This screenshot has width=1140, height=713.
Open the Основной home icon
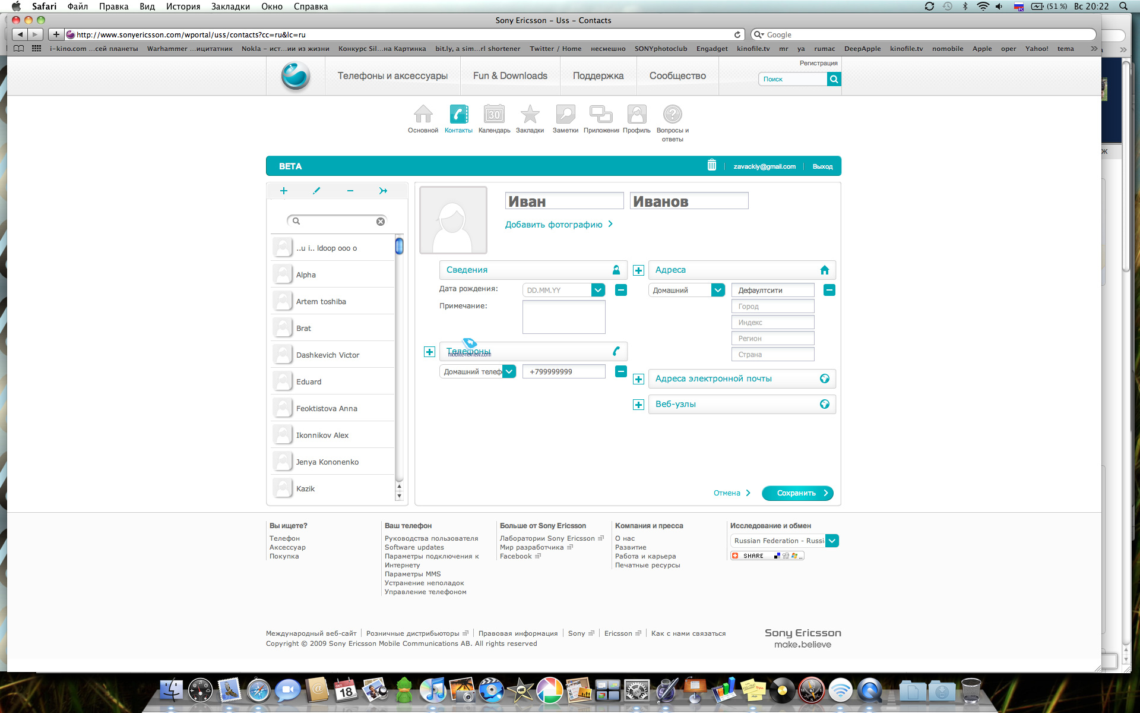pos(423,114)
